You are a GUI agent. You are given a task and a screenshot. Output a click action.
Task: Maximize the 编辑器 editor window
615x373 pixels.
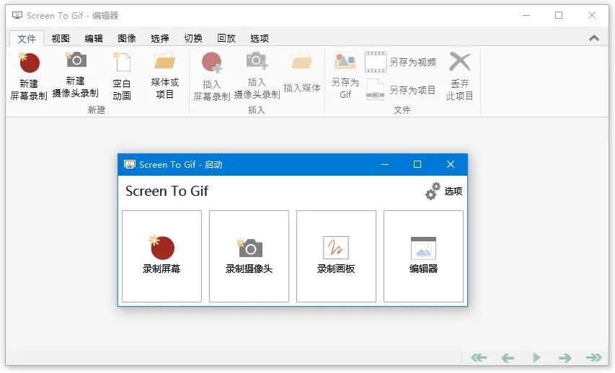(x=559, y=15)
